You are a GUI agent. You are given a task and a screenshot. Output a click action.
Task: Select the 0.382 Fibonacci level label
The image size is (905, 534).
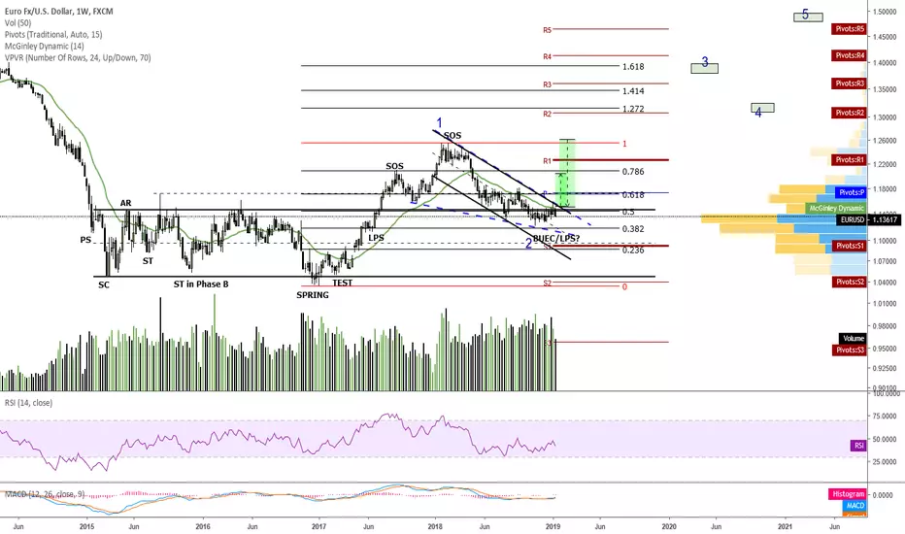[x=633, y=229]
